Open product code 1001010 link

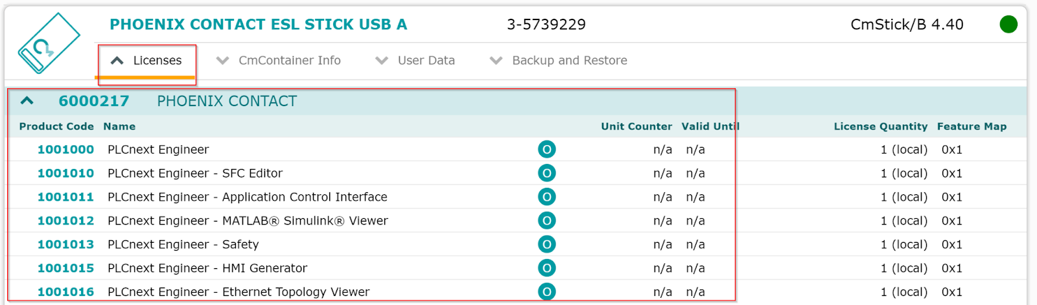coord(65,174)
